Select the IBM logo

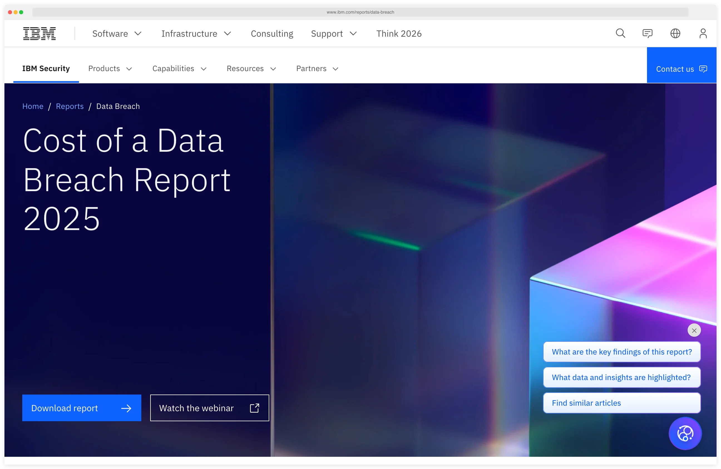point(39,33)
